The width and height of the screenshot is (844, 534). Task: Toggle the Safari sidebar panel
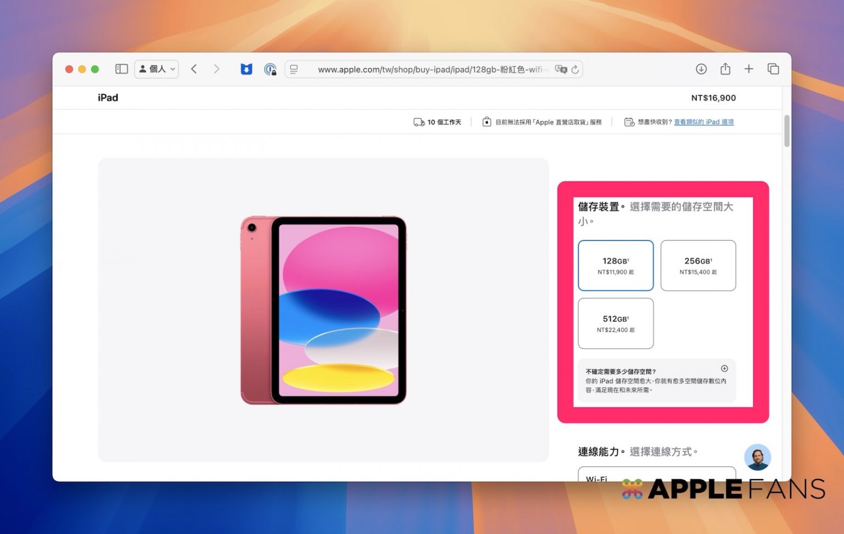coord(121,69)
